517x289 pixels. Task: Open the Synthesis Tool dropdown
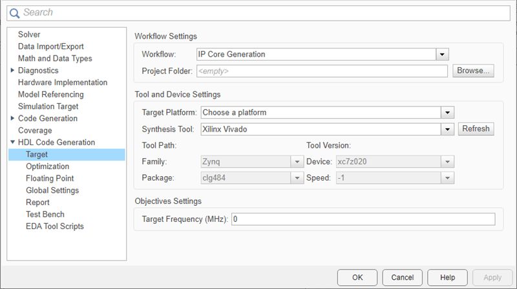446,129
